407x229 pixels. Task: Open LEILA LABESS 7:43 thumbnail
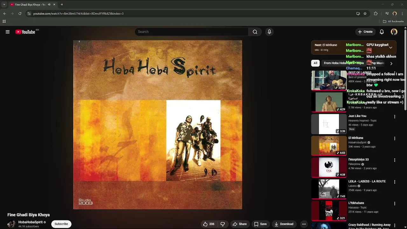pos(329,189)
